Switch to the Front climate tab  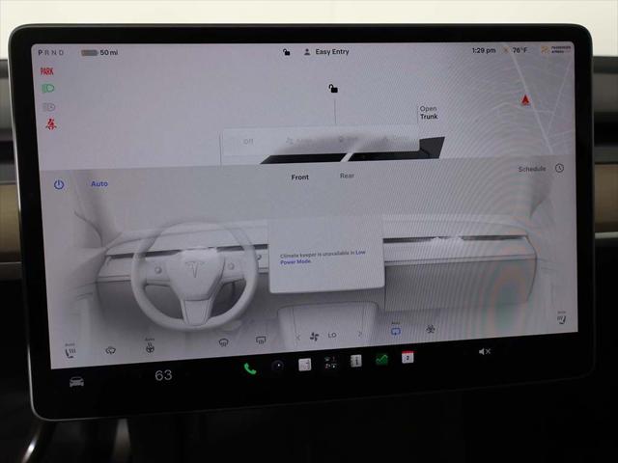(x=300, y=177)
